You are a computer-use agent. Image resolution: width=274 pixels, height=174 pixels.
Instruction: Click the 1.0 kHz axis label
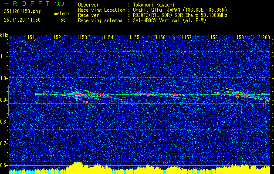click(4, 78)
